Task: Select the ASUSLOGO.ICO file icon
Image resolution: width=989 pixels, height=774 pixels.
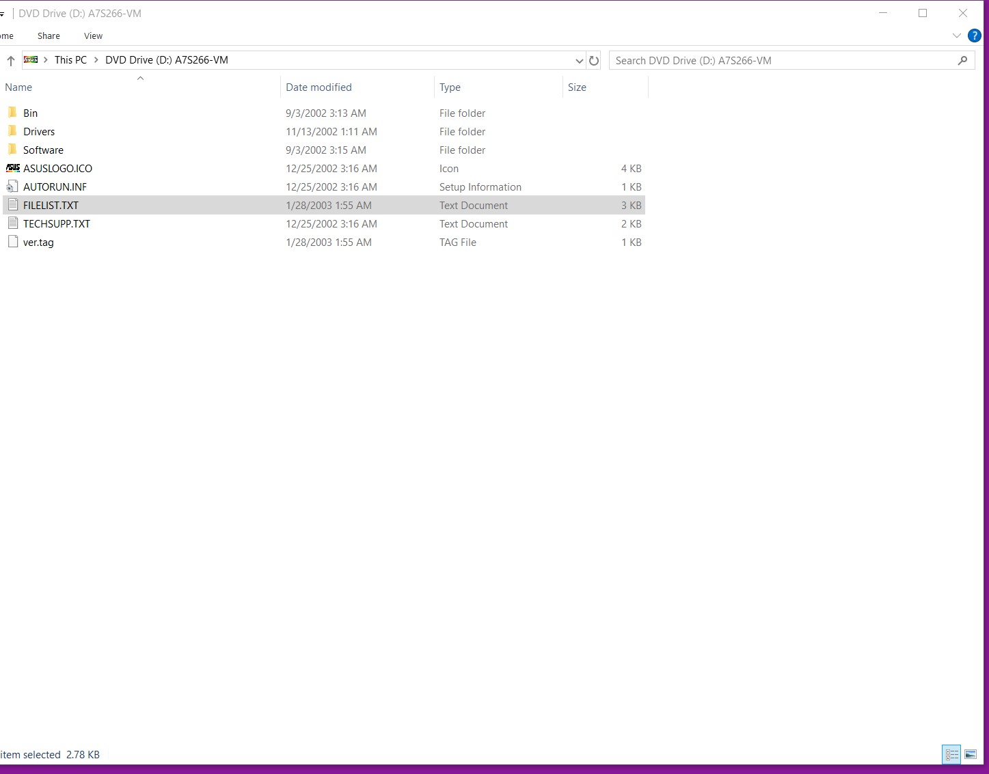Action: coord(12,168)
